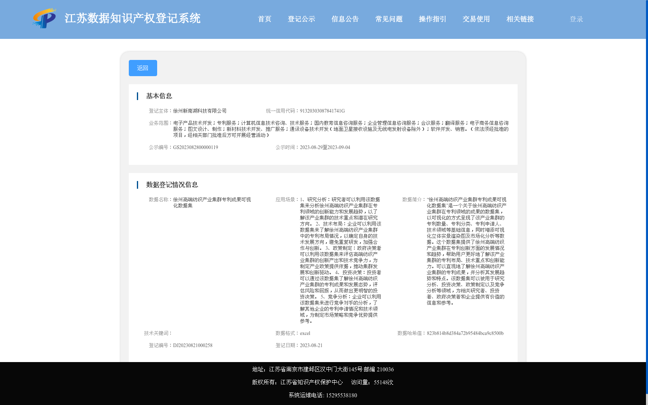Image resolution: width=648 pixels, height=405 pixels.
Task: Click the 应用场景 description paragraph
Action: pos(341,260)
